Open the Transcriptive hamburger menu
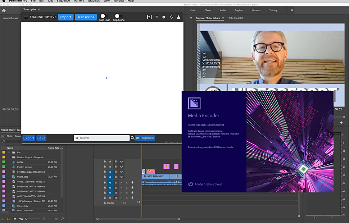Viewport: 349px width, 223px height. tap(26, 17)
